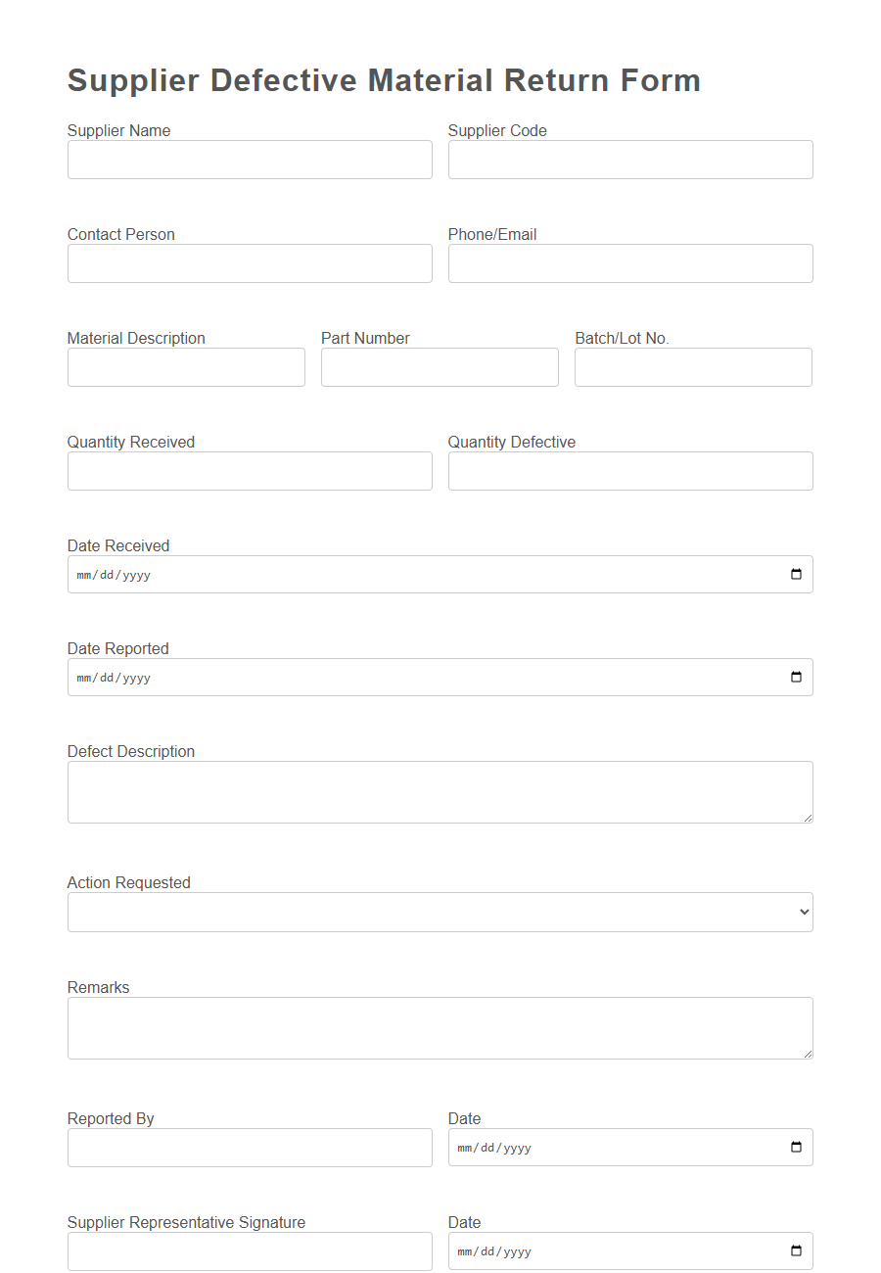Open the Date Reported calendar picker

(794, 677)
